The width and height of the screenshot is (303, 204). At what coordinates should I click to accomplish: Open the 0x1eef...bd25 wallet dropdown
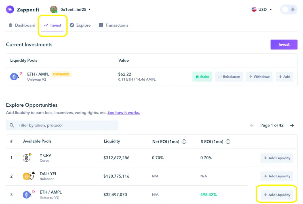(x=75, y=9)
